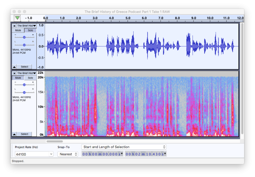The width and height of the screenshot is (255, 177).
Task: Click the waveform track gain slider
Action: (x=24, y=37)
